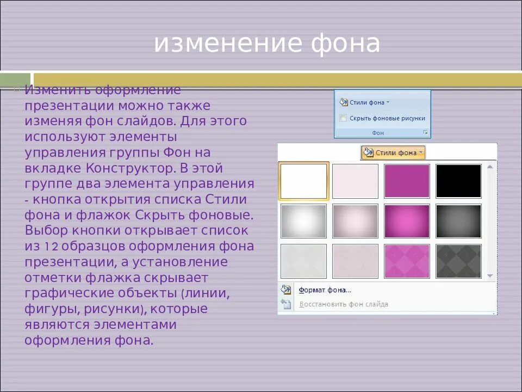522x392 pixels.
Task: Pick the light gray textured background style
Action: point(303,261)
